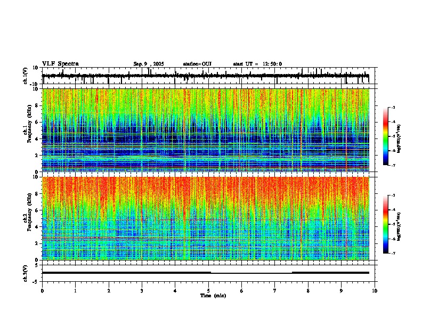The height and width of the screenshot is (326, 422).
Task: Click time axis tick label '3'
Action: coord(142,291)
